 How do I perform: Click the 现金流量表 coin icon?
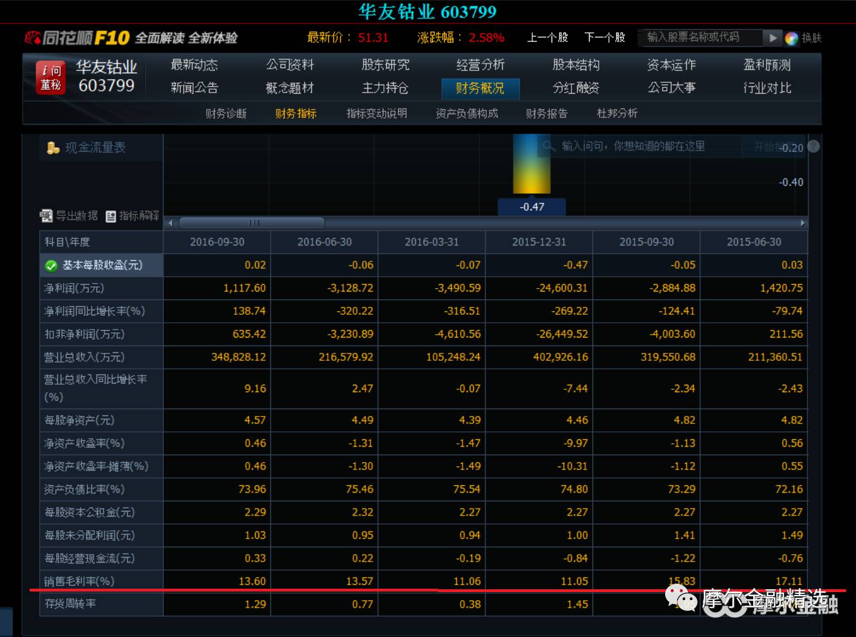click(x=53, y=148)
